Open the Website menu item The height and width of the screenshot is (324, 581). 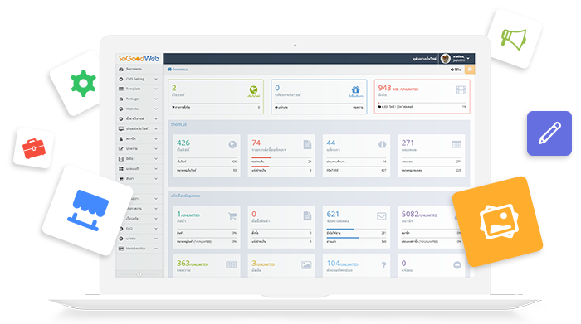click(139, 109)
